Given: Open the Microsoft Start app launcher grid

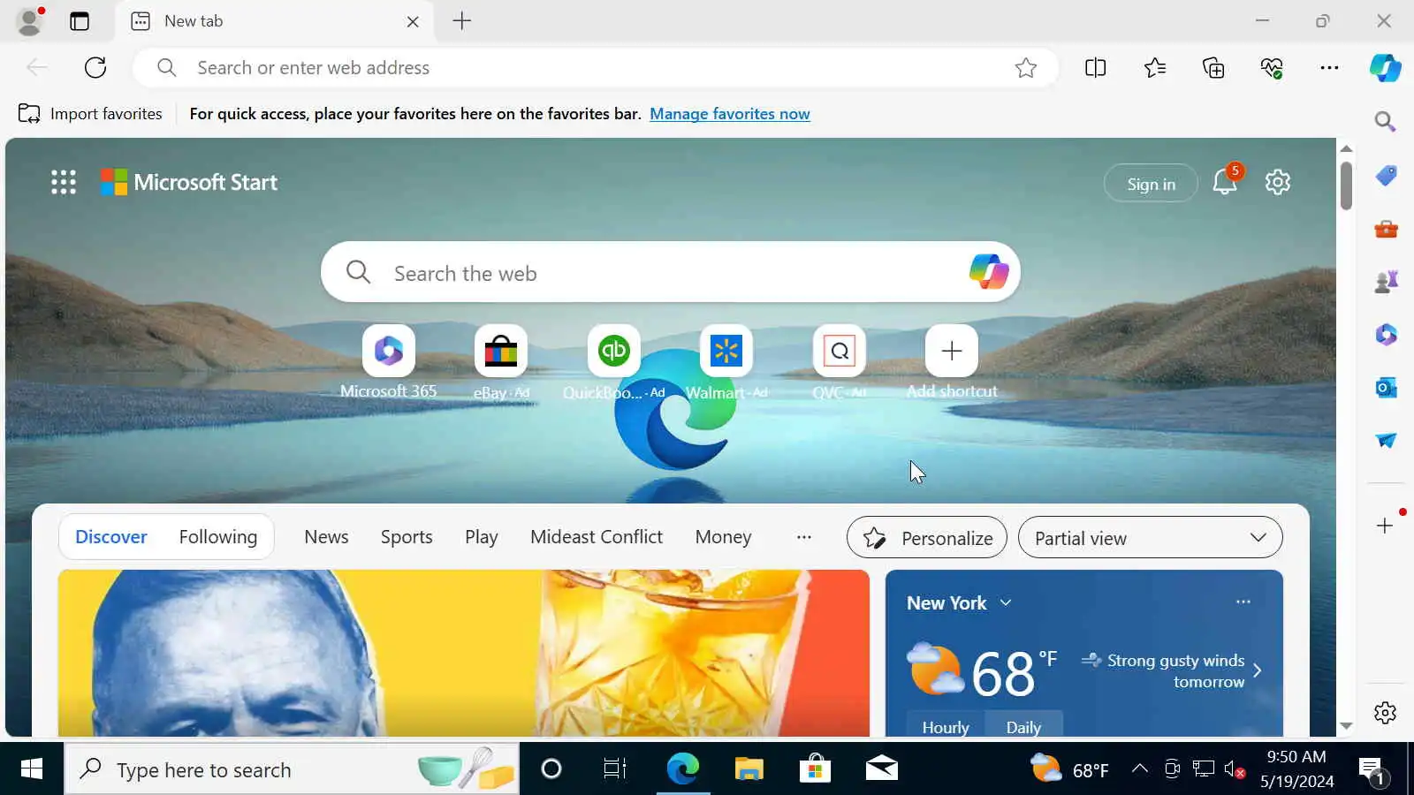Looking at the screenshot, I should point(63,182).
